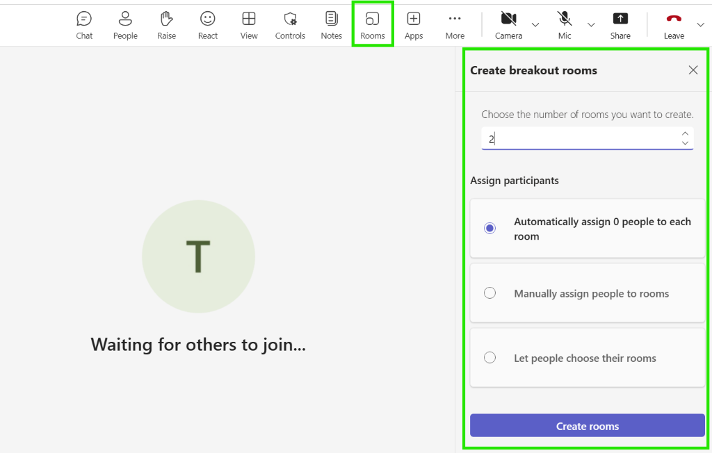
Task: Turn on the Camera
Action: tap(508, 26)
